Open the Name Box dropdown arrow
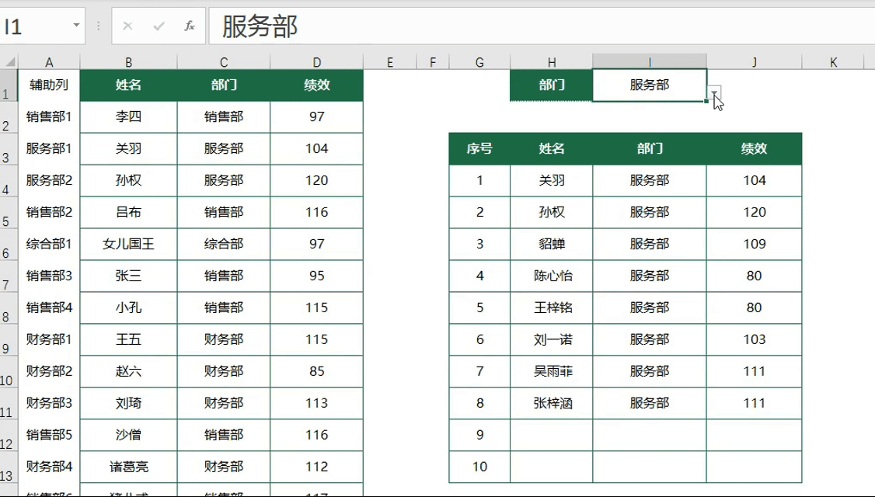 click(76, 25)
